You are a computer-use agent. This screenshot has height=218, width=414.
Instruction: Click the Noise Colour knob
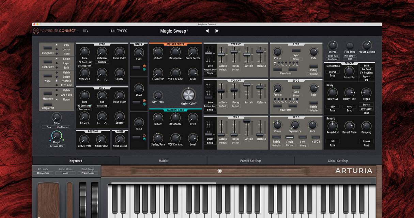pos(120,139)
